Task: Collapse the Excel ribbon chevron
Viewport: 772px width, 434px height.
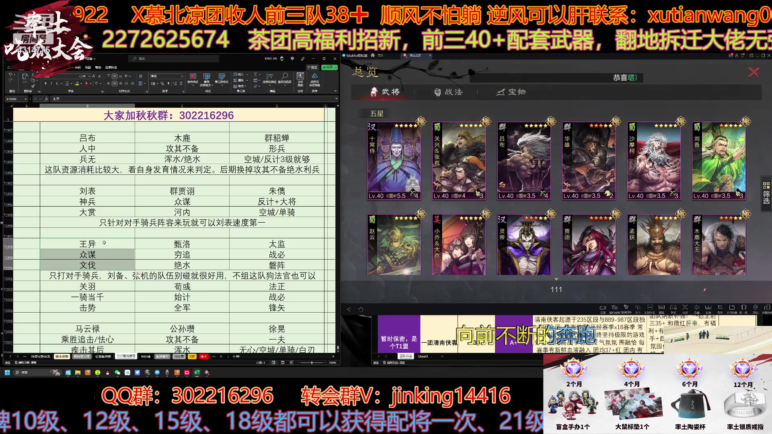Action: [x=335, y=91]
